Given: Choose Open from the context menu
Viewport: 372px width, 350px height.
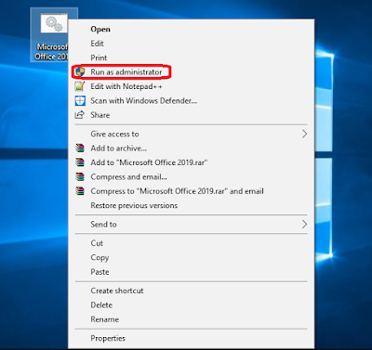Looking at the screenshot, I should (100, 29).
